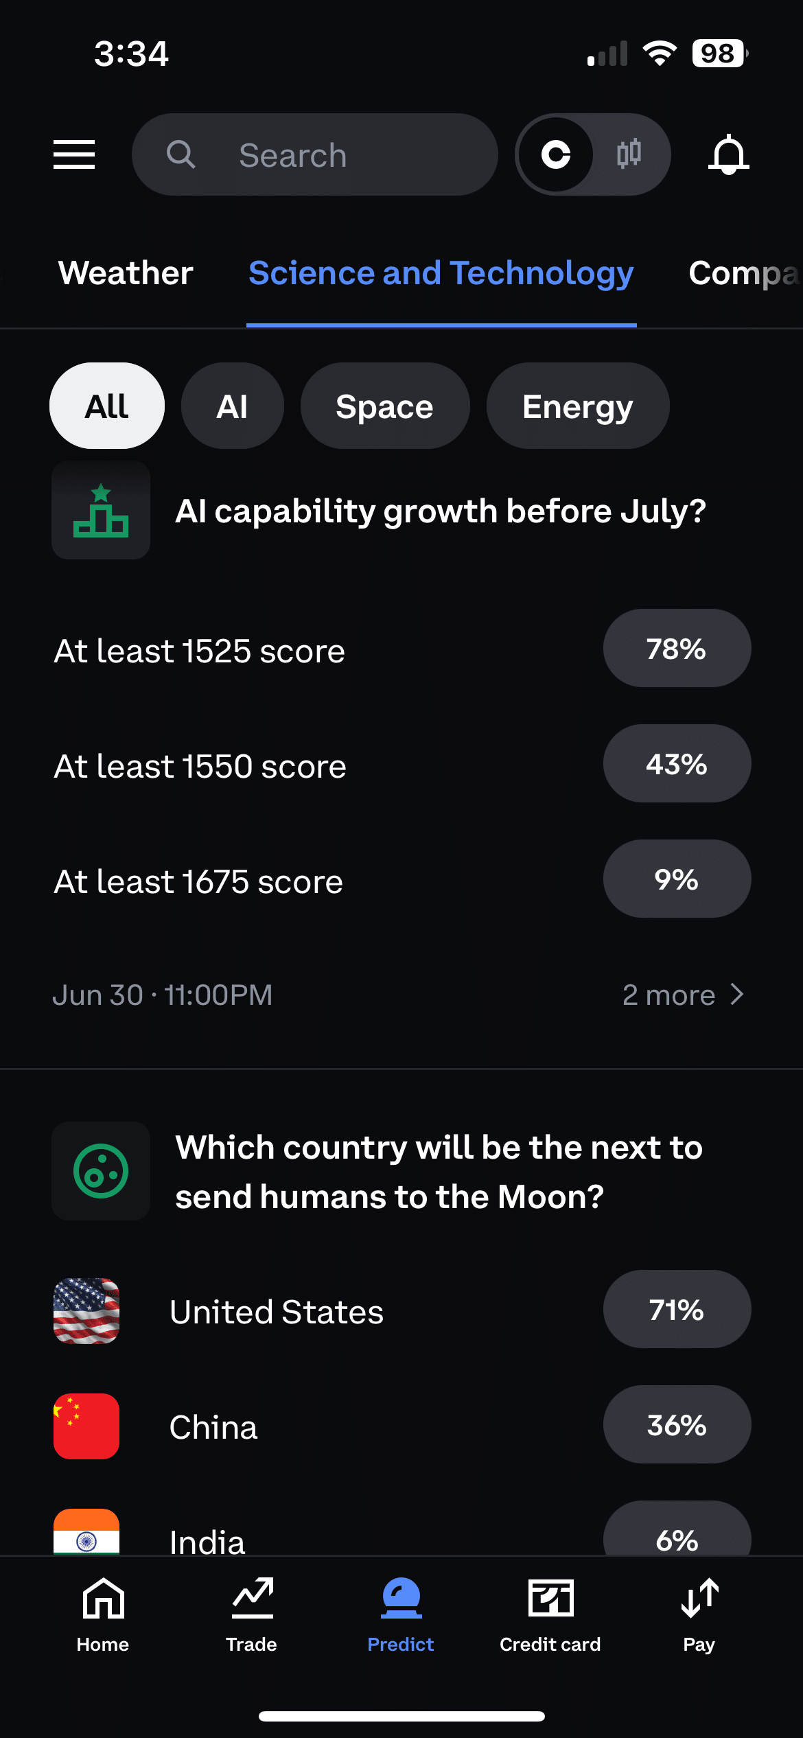
Task: Pick the 78% odds for 1525 score
Action: coord(677,649)
